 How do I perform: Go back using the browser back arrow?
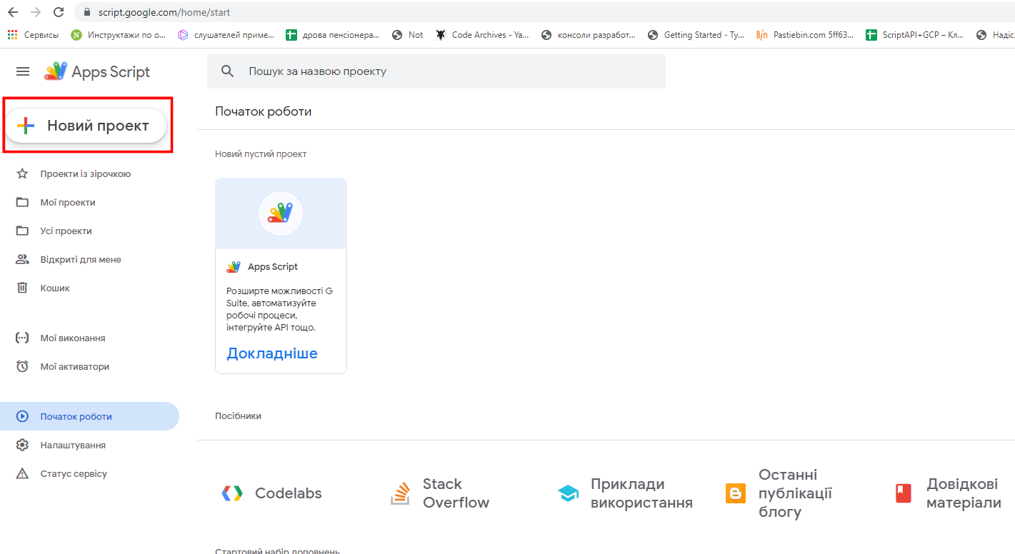12,12
